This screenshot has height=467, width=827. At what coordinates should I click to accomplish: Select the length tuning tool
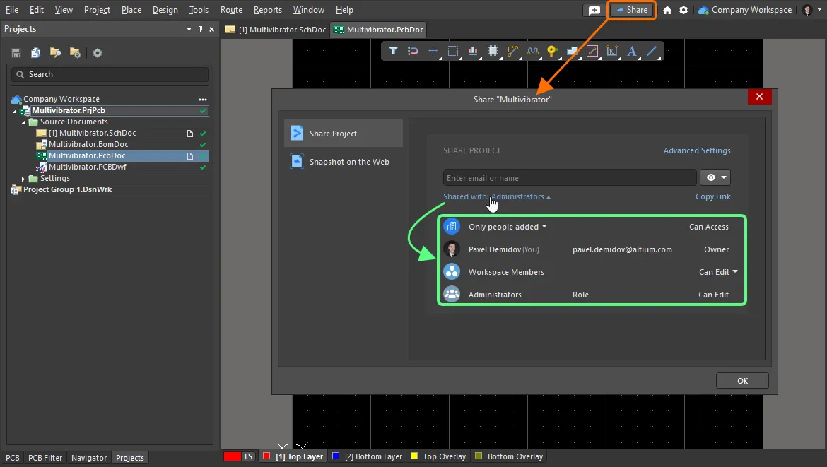pyautogui.click(x=533, y=51)
